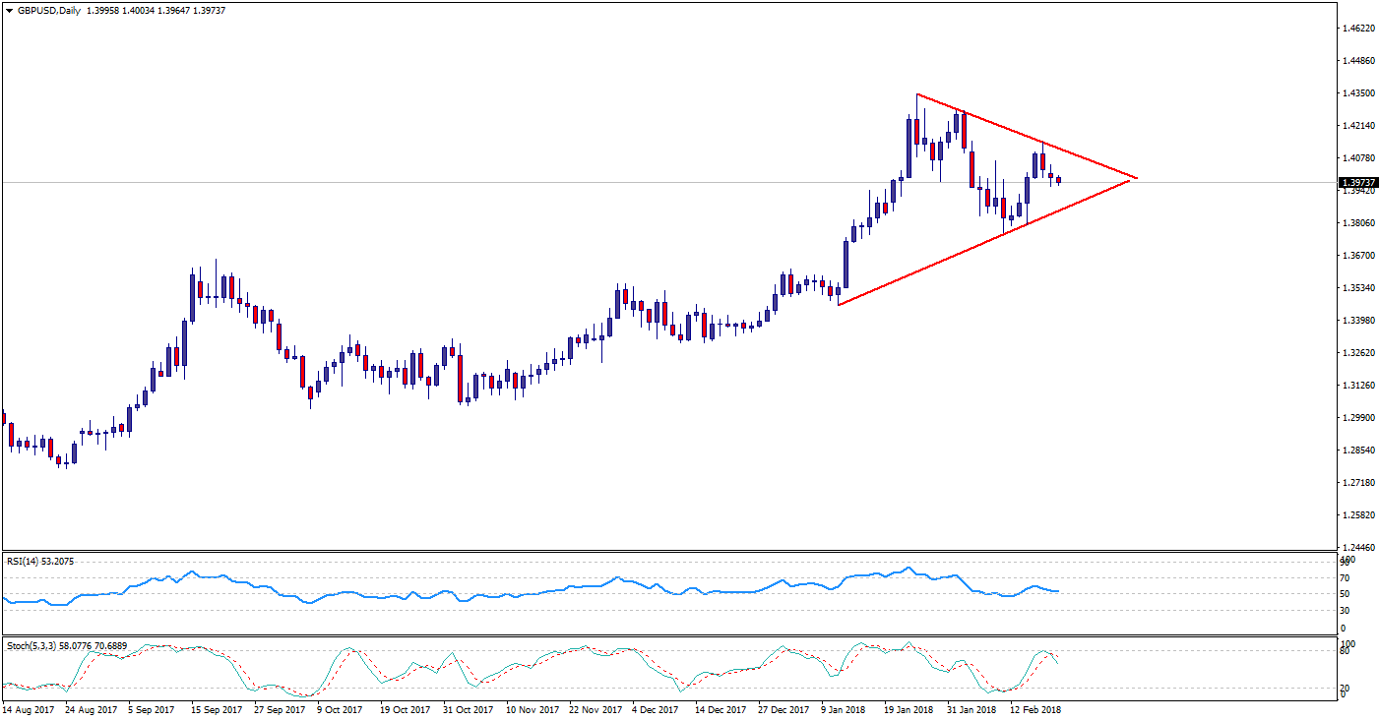Viewport: 1379px width, 721px height.
Task: Select the lower ascending red trendline
Action: (984, 243)
